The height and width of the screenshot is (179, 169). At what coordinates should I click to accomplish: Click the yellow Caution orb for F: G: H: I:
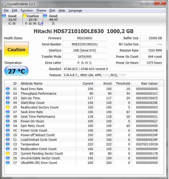[x=25, y=16]
